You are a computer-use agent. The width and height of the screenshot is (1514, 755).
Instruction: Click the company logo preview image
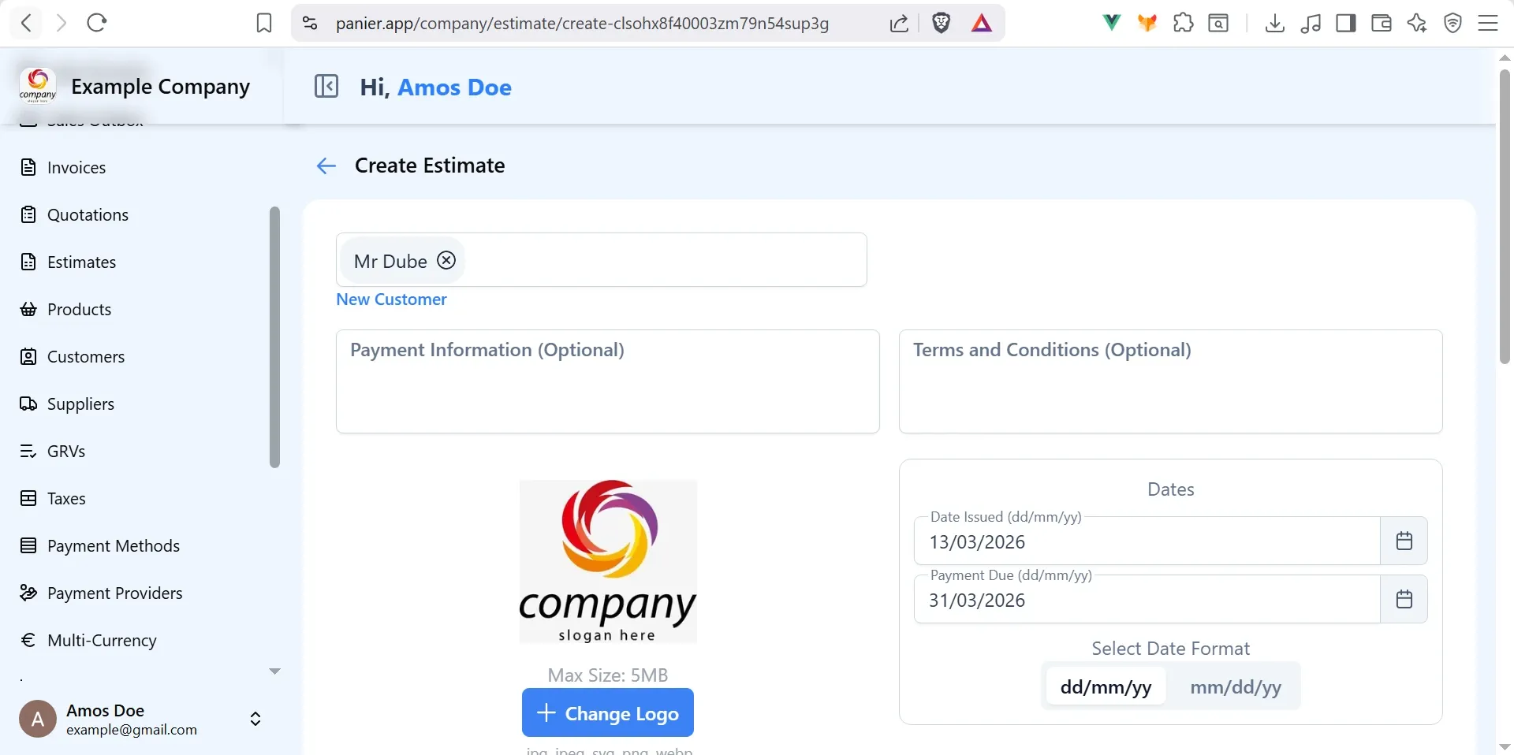[607, 561]
